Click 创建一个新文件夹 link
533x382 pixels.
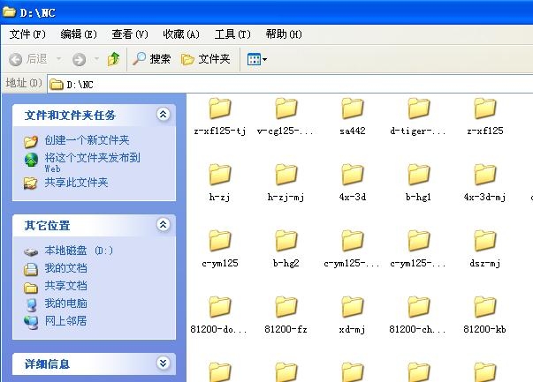[x=87, y=140]
